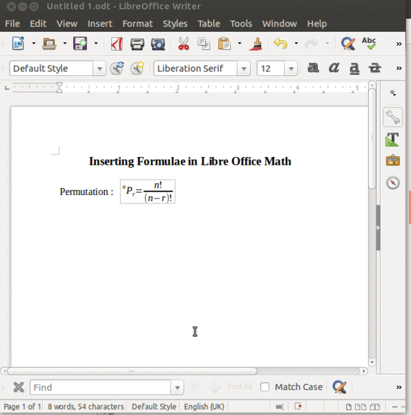411x415 pixels.
Task: Click the Update Style icon
Action: click(x=117, y=68)
